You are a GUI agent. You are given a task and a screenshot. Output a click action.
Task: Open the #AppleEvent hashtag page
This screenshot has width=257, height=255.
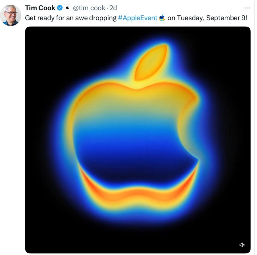(137, 18)
